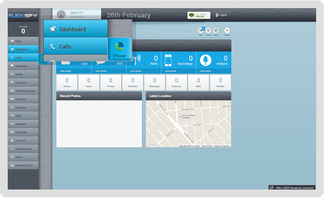Click Petco Animal Supplies map marker
This screenshot has height=198, width=325.
180,117
